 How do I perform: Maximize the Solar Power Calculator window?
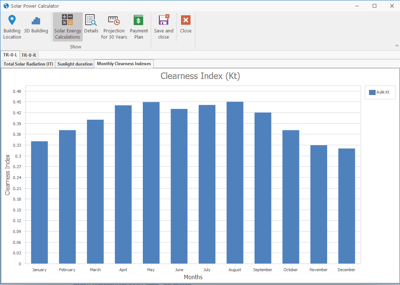pyautogui.click(x=374, y=6)
